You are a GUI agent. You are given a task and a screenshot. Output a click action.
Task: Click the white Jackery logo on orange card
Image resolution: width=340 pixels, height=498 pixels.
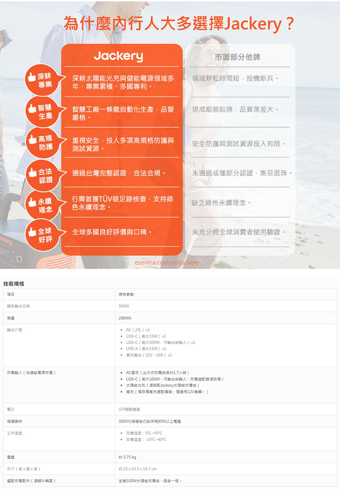coord(118,57)
